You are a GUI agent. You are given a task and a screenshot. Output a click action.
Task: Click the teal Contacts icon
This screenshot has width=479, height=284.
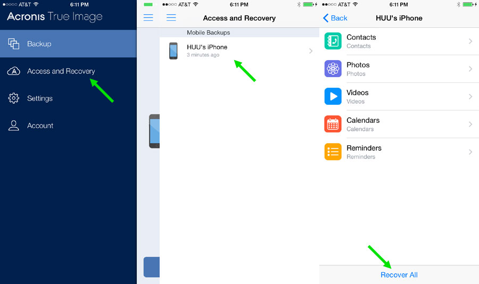pyautogui.click(x=333, y=41)
